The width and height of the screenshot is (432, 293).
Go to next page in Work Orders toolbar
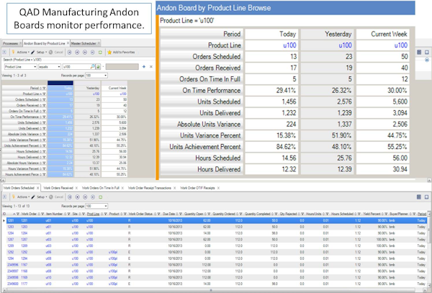(85, 197)
